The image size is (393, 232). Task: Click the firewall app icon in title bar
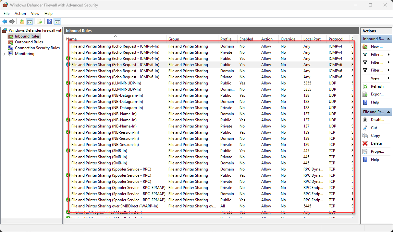[6, 5]
